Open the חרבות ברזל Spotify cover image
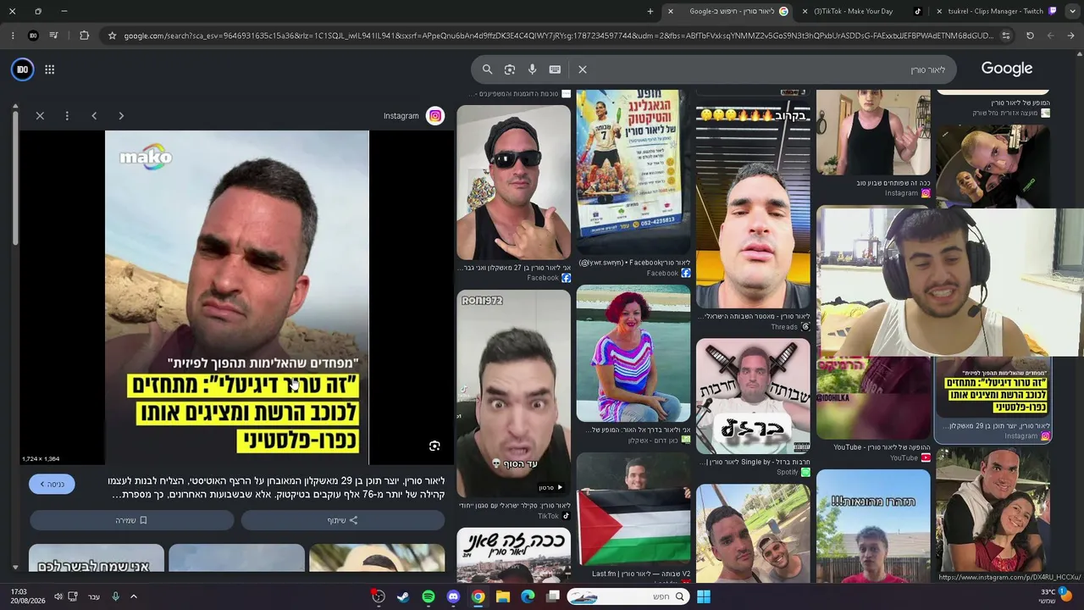The image size is (1084, 610). [753, 396]
